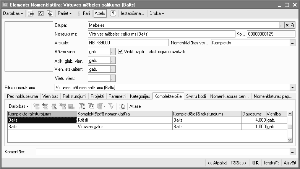The height and width of the screenshot is (169, 300).
Task: Switch to the Svītru kodi tab
Action: pos(196,96)
